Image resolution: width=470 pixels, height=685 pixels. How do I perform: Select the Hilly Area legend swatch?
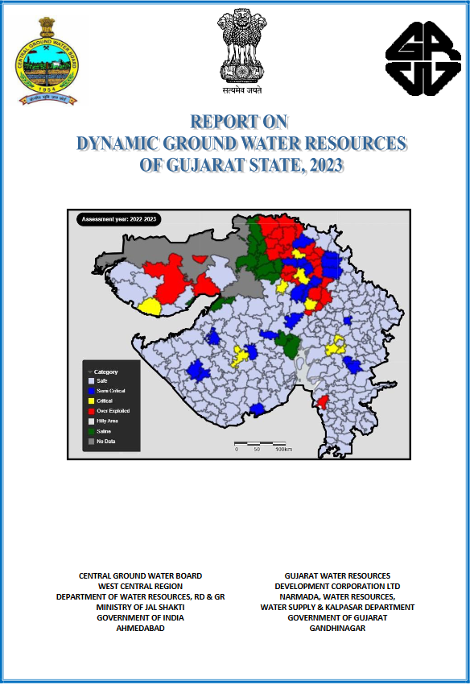point(91,421)
